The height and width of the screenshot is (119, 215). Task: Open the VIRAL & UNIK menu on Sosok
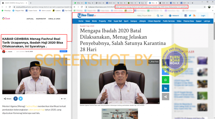point(54,19)
